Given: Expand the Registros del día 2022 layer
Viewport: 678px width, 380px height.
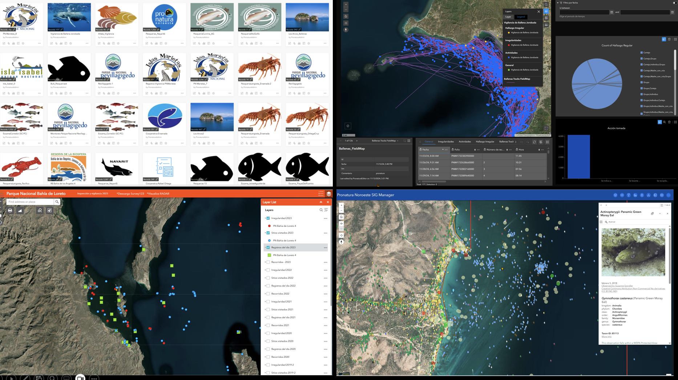Looking at the screenshot, I should coord(265,286).
